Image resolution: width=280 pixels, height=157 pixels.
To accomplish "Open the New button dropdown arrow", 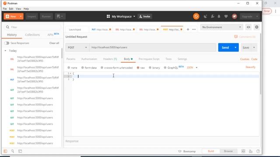I will tap(21, 17).
